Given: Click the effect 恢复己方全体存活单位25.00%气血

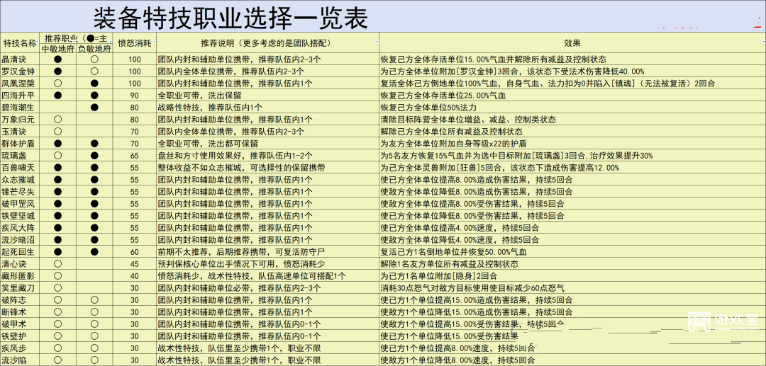Looking at the screenshot, I should [x=443, y=96].
